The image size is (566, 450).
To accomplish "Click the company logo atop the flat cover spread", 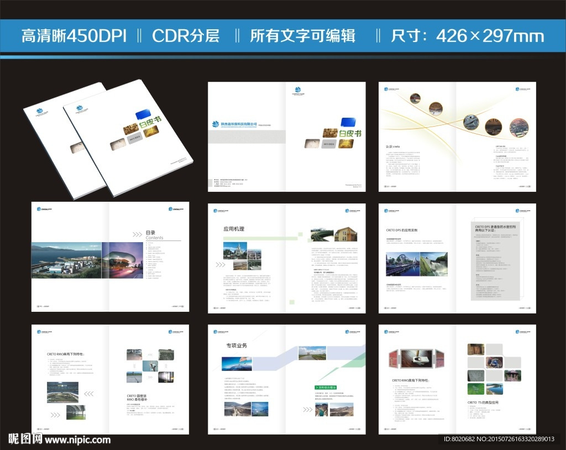I will tap(298, 91).
